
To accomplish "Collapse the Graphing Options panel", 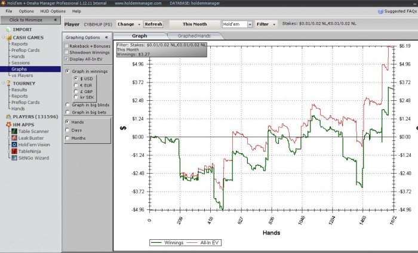I will 106,37.
